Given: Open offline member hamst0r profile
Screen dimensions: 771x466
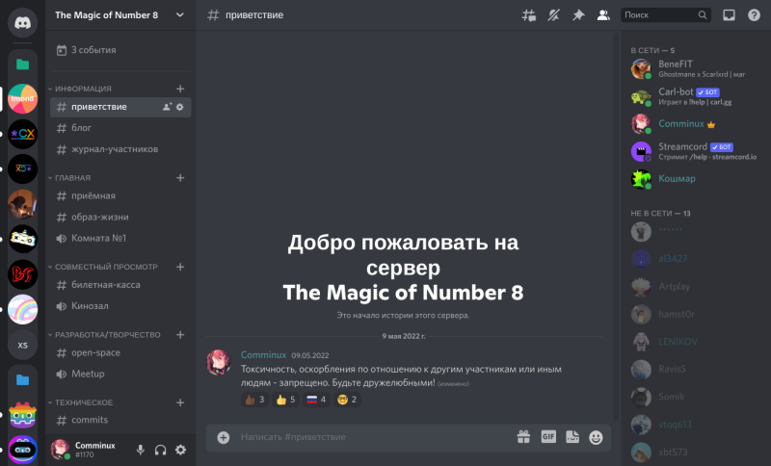Looking at the screenshot, I should tap(694, 314).
